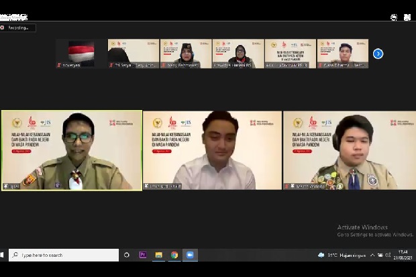Image resolution: width=416 pixels, height=277 pixels.
Task: Click muted mic icon on Gana Dharma label
Action: [x=321, y=65]
